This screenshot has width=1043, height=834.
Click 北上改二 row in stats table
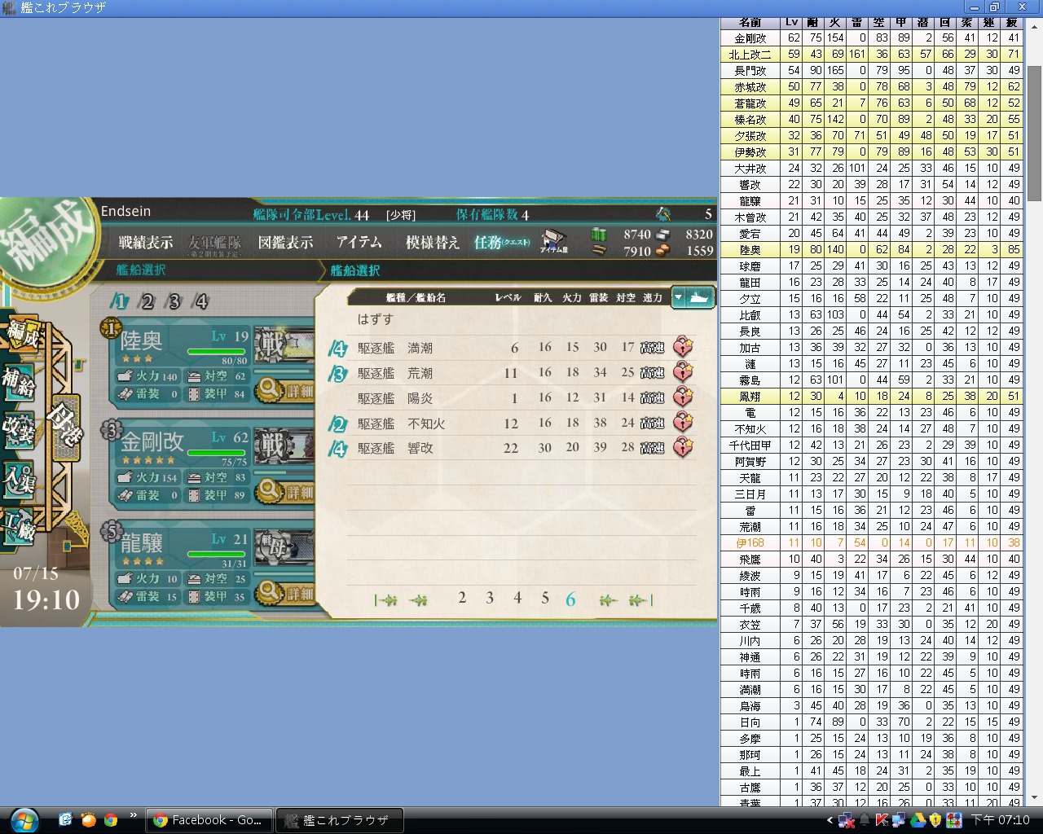tap(873, 54)
